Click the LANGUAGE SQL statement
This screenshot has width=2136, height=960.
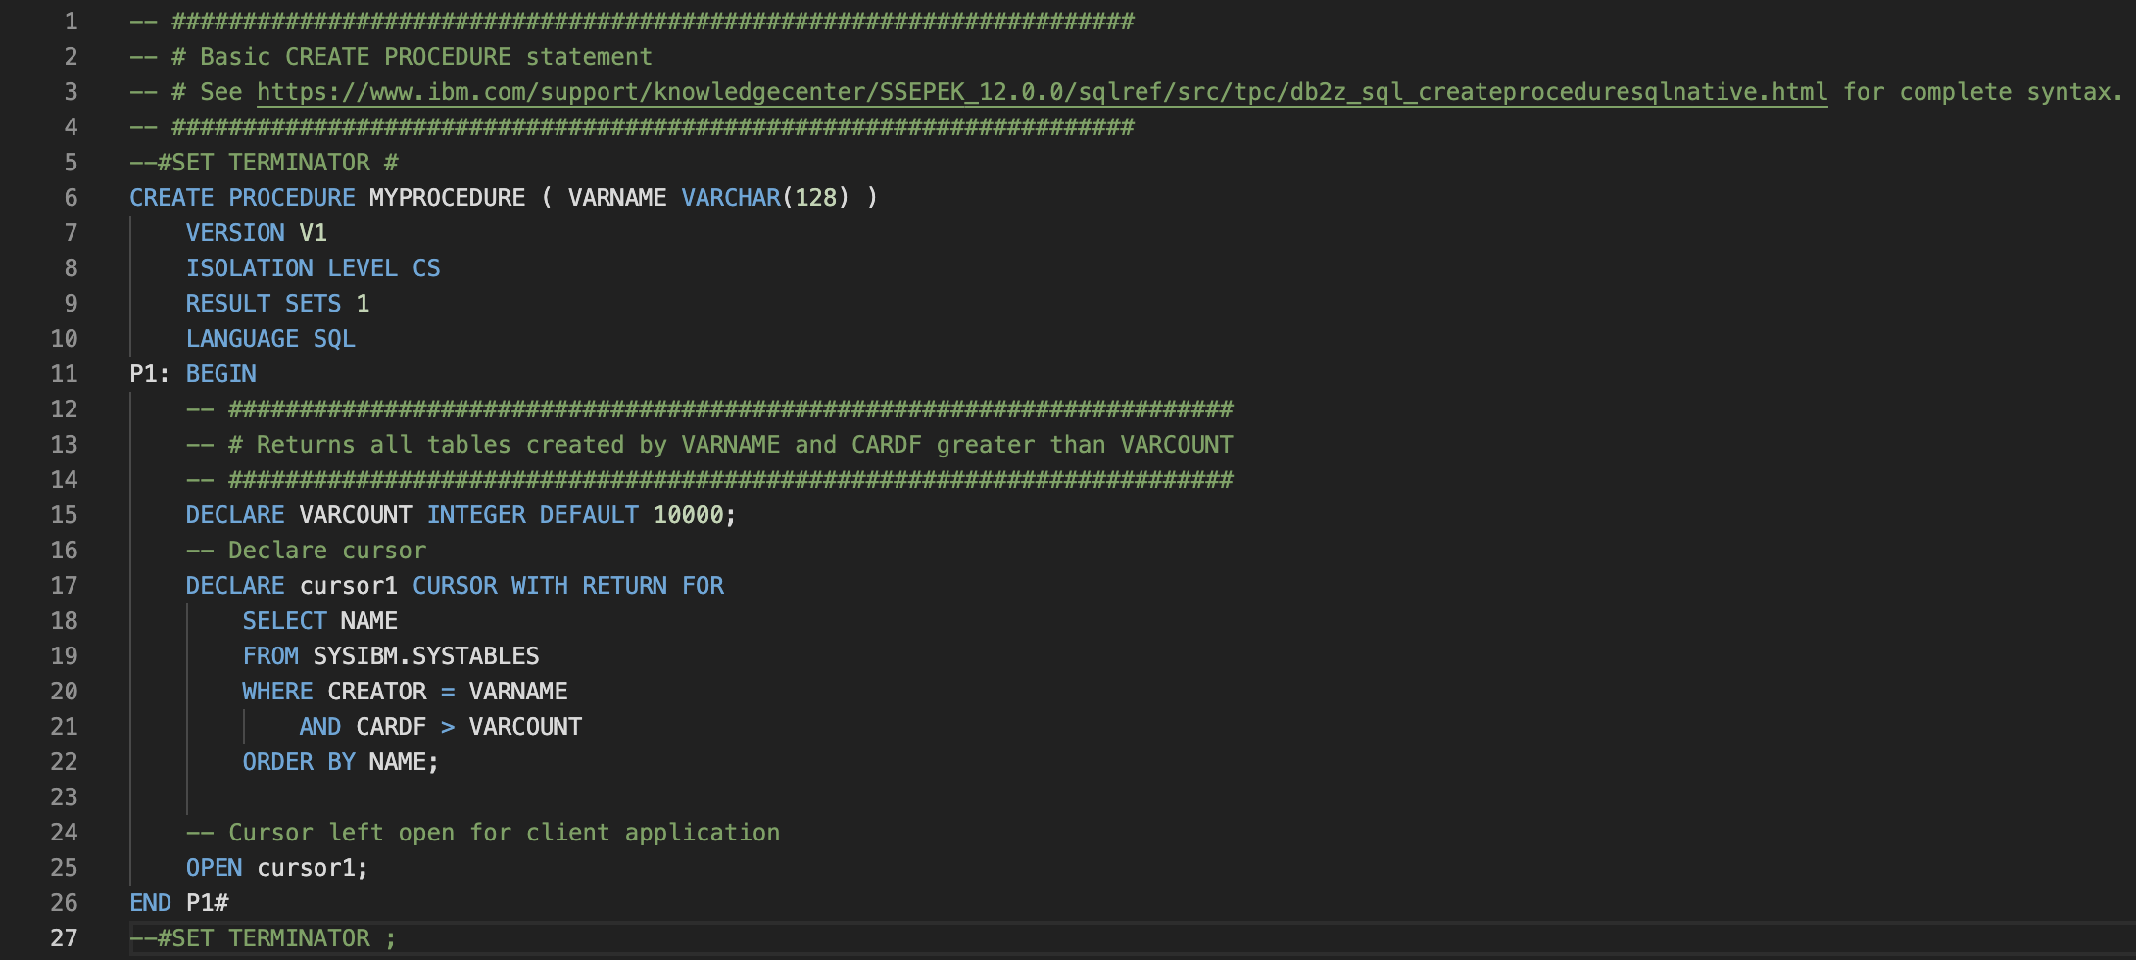(x=269, y=338)
